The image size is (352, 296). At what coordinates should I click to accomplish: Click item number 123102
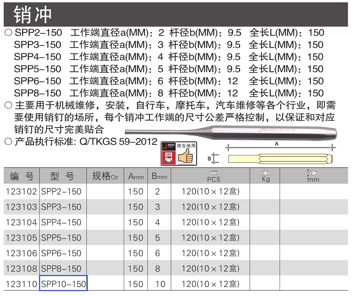(x=21, y=192)
